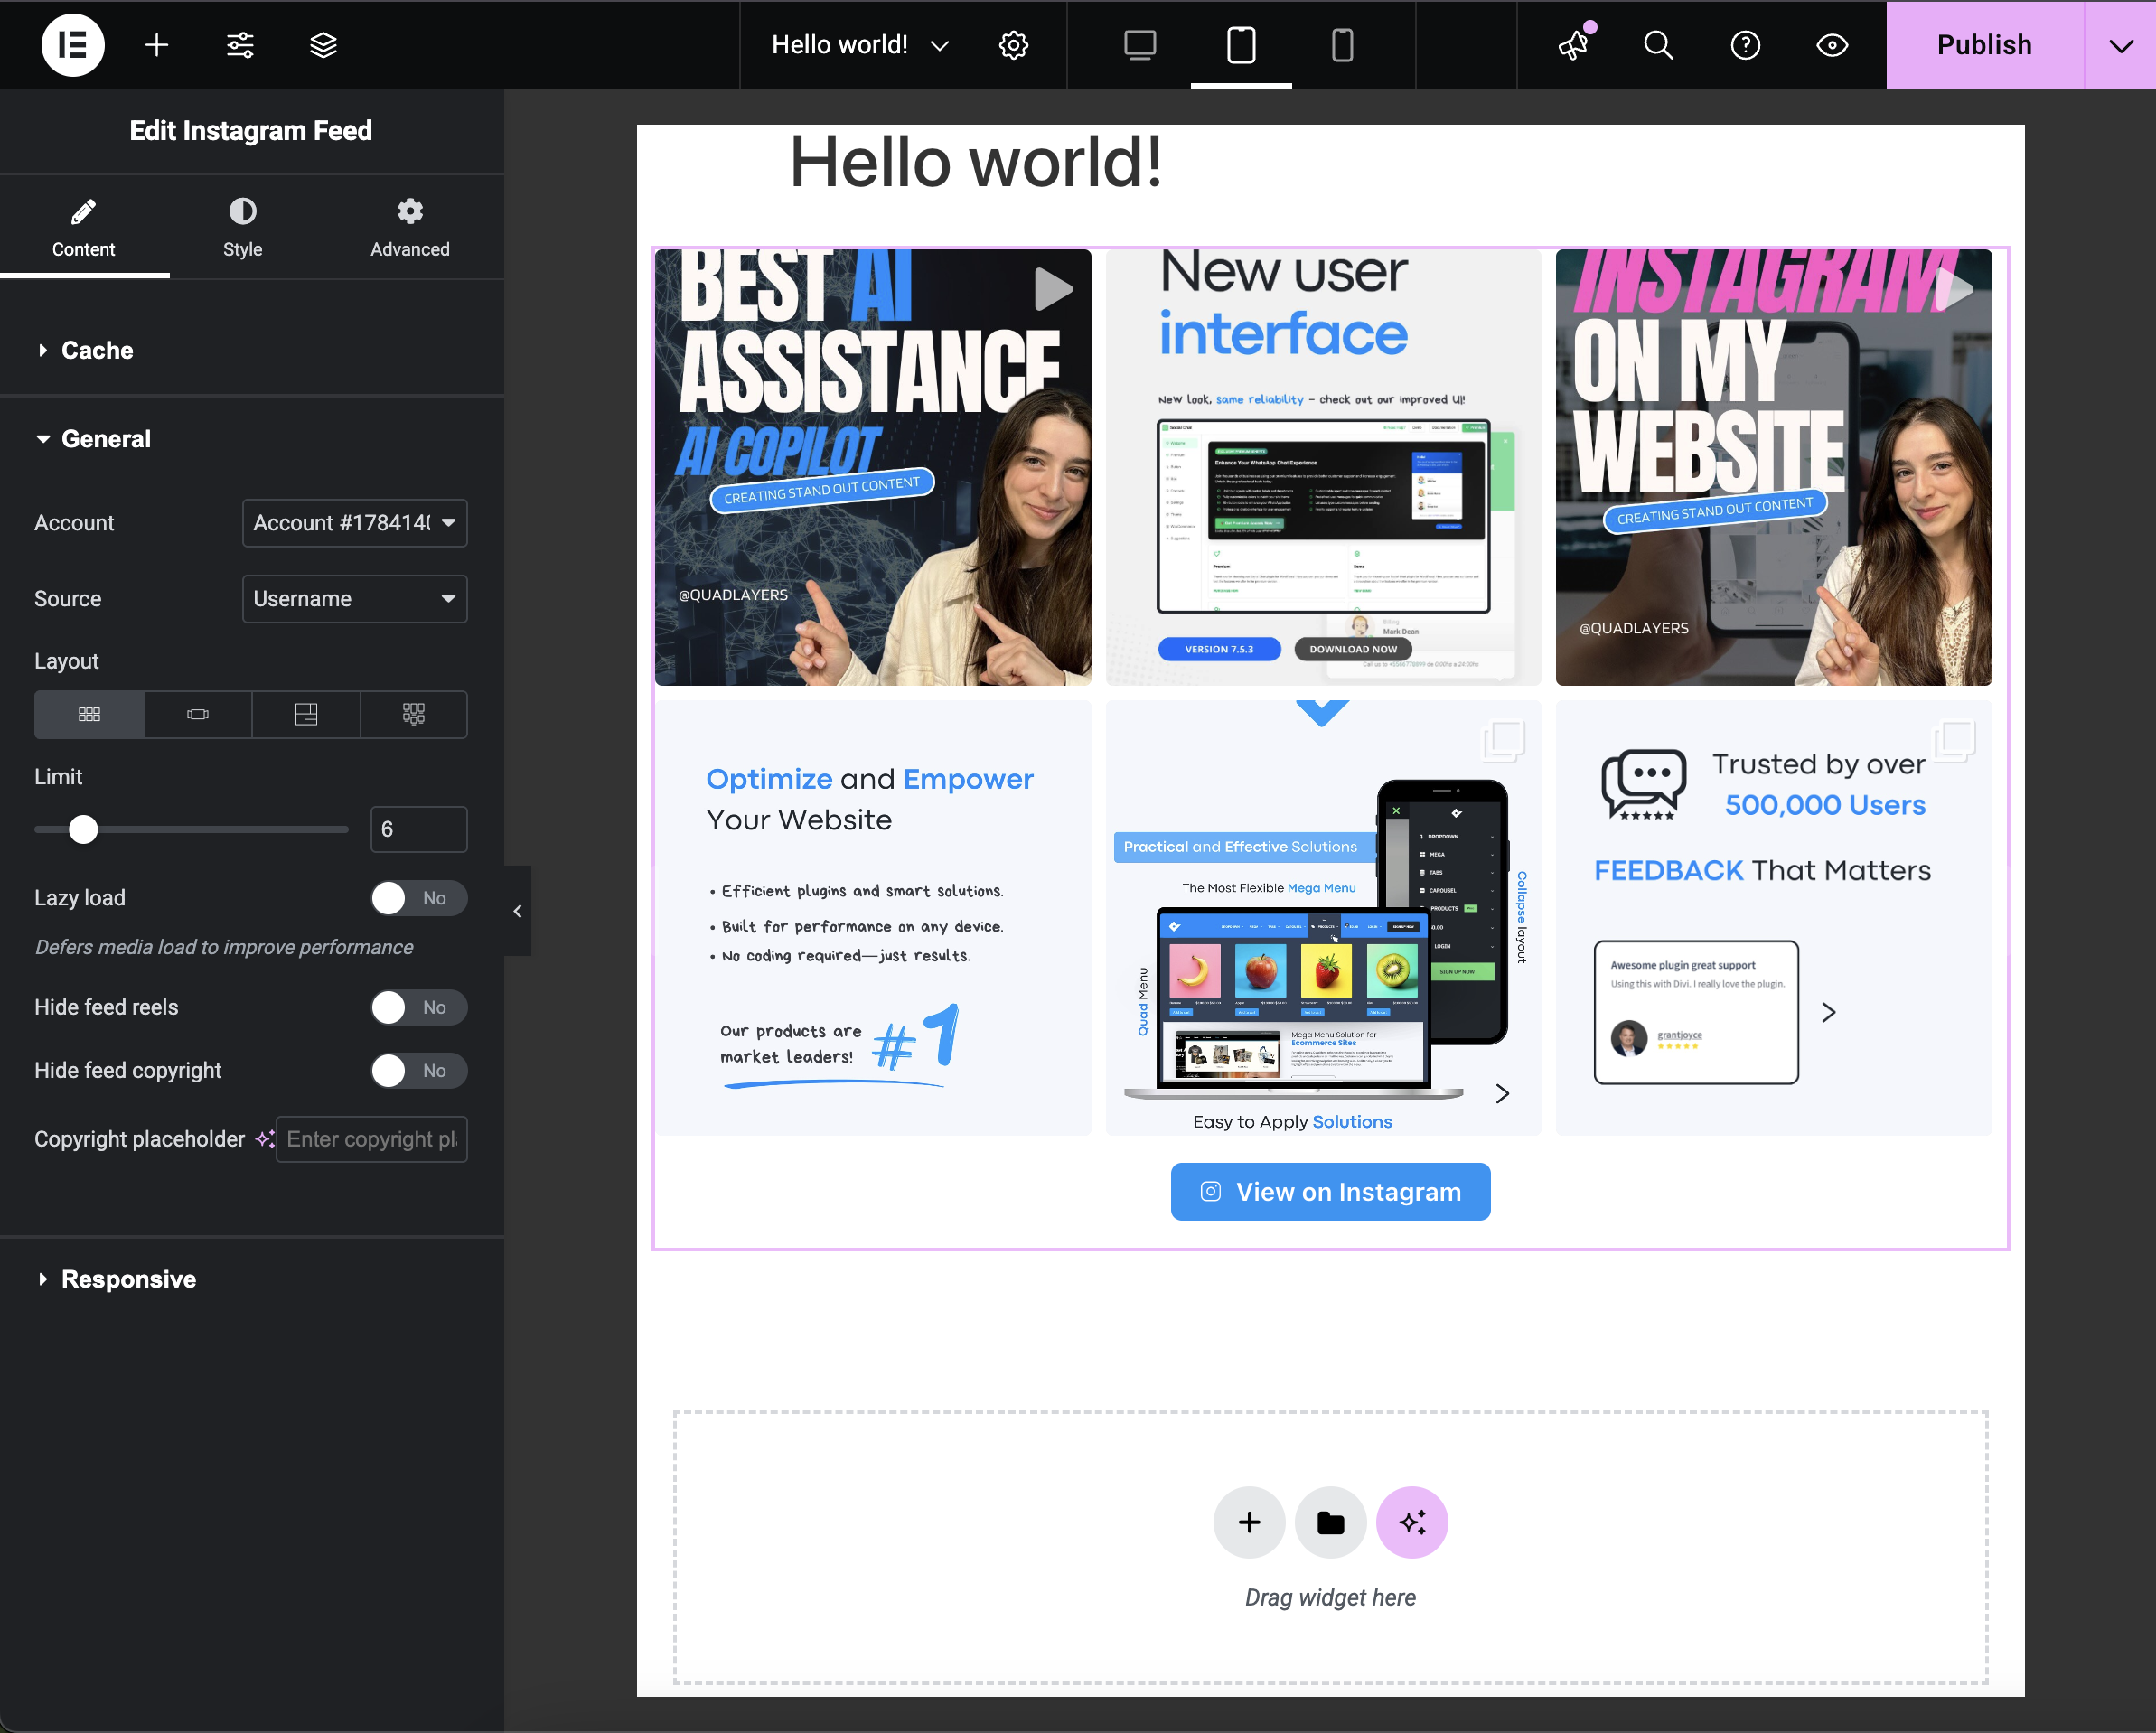
Task: Open the Content tab
Action: pos(84,228)
